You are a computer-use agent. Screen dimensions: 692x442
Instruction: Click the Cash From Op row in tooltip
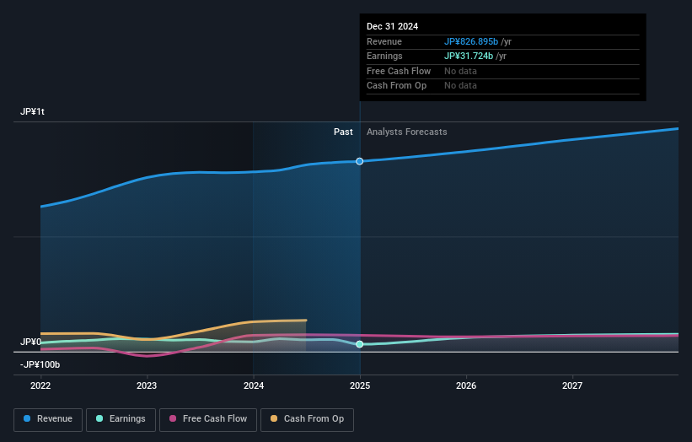coord(502,86)
